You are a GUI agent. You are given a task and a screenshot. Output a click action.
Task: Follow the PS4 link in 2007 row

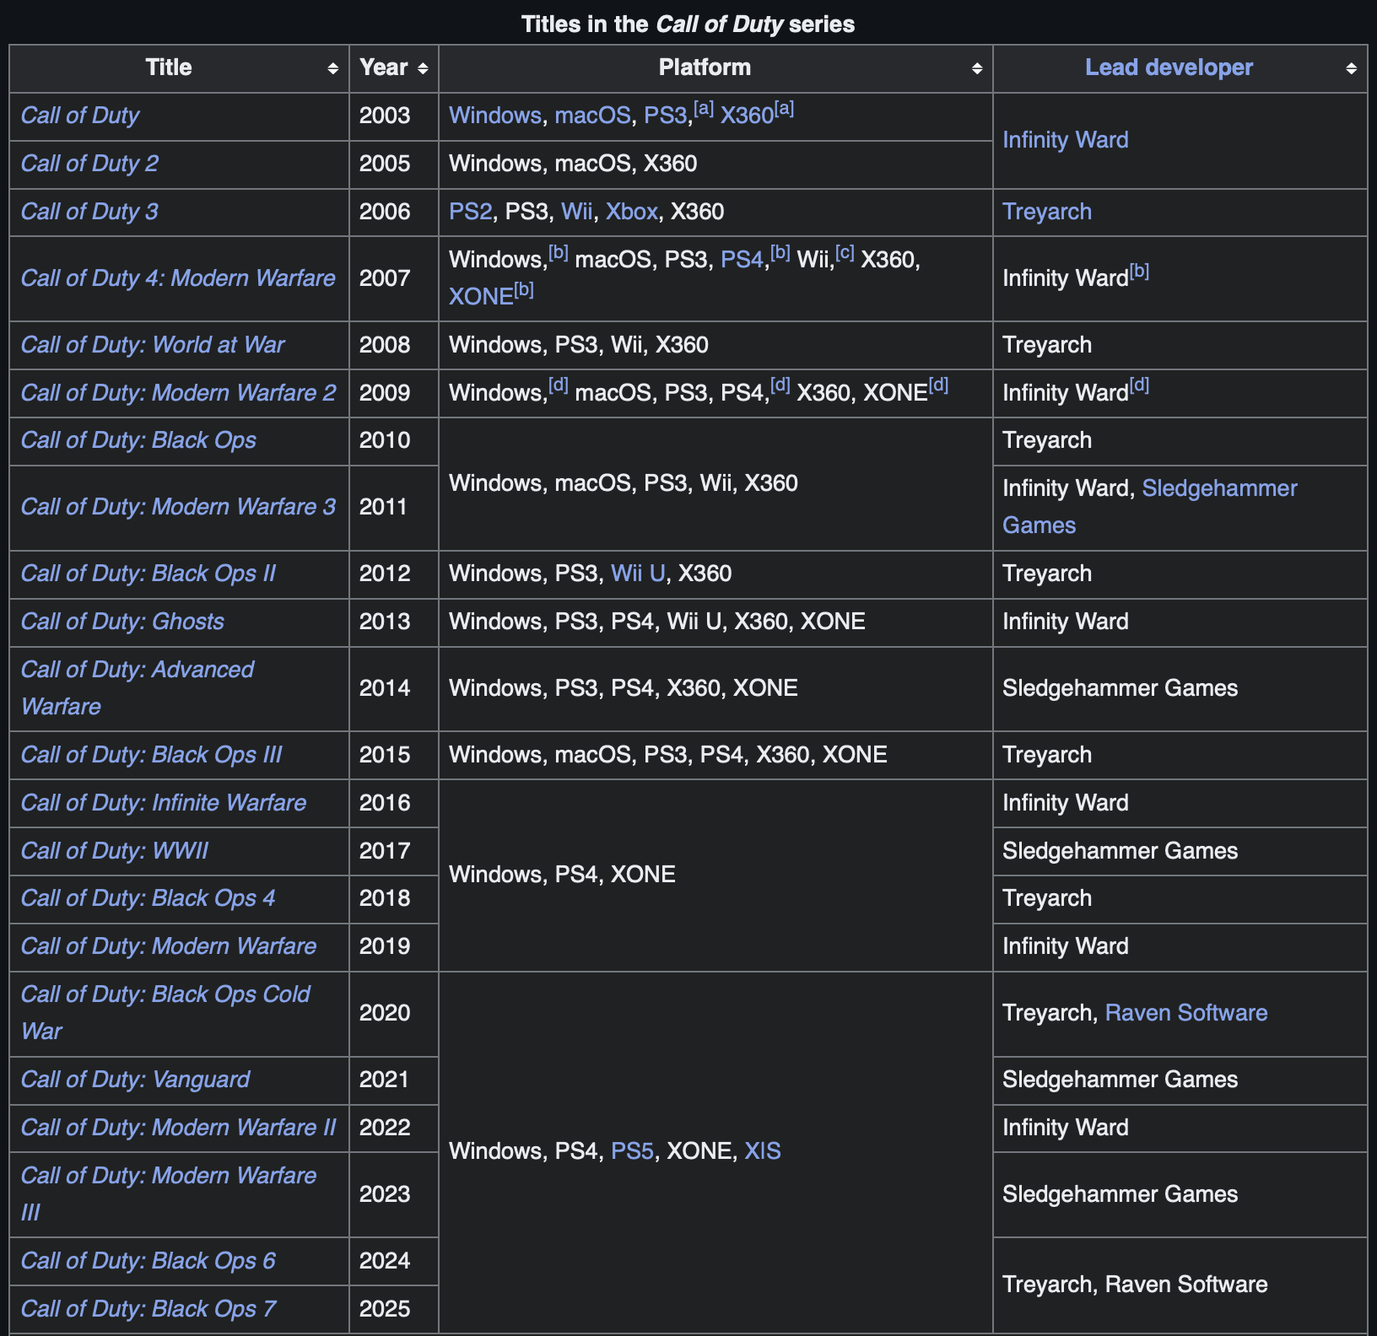(x=742, y=260)
